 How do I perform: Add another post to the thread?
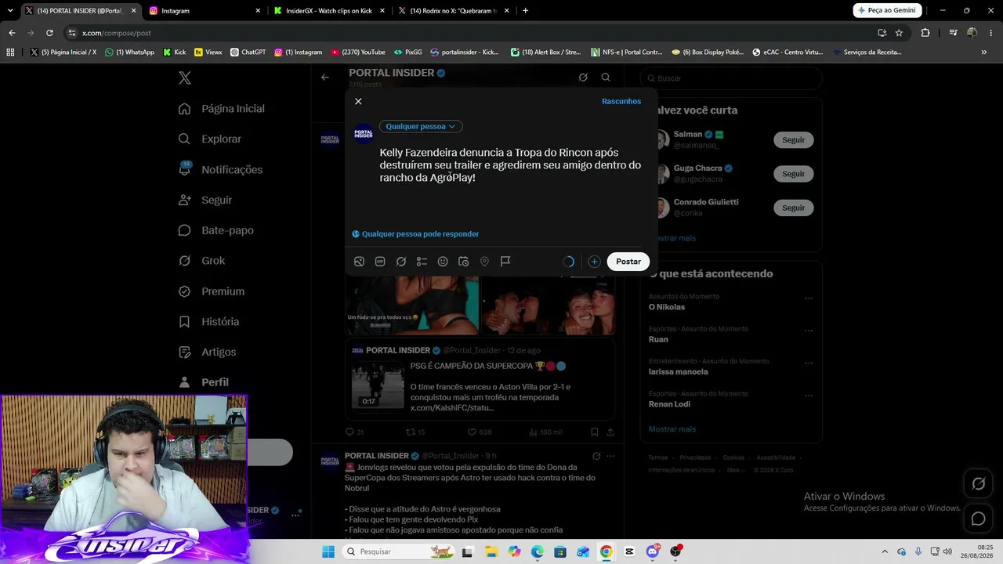coord(594,262)
